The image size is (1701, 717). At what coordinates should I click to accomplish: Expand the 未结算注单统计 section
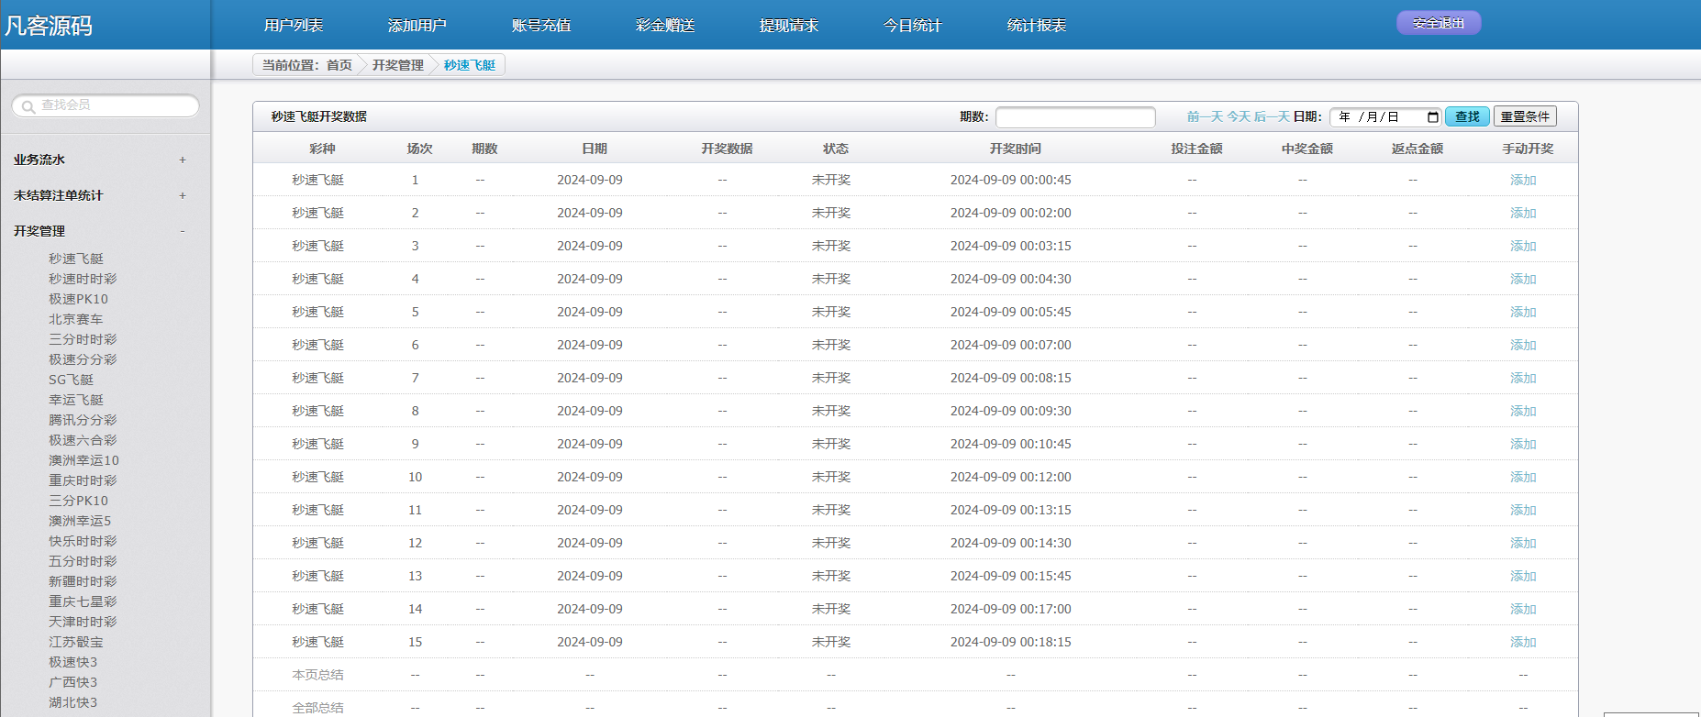[x=182, y=195]
